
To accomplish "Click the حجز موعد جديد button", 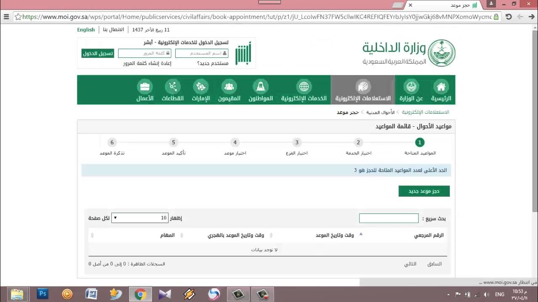I will pos(424,191).
